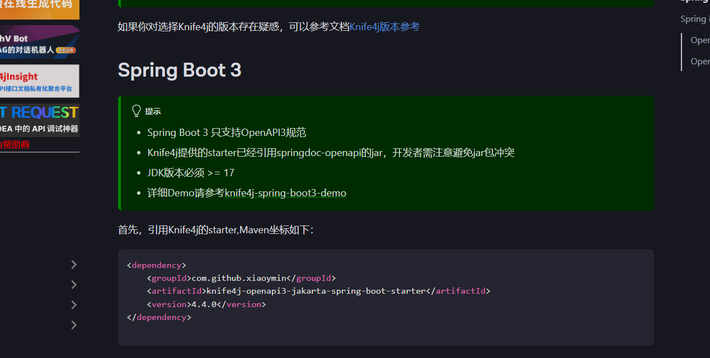This screenshot has width=710, height=358.
Task: Click the Spring Boot 3 page heading
Action: [x=179, y=70]
